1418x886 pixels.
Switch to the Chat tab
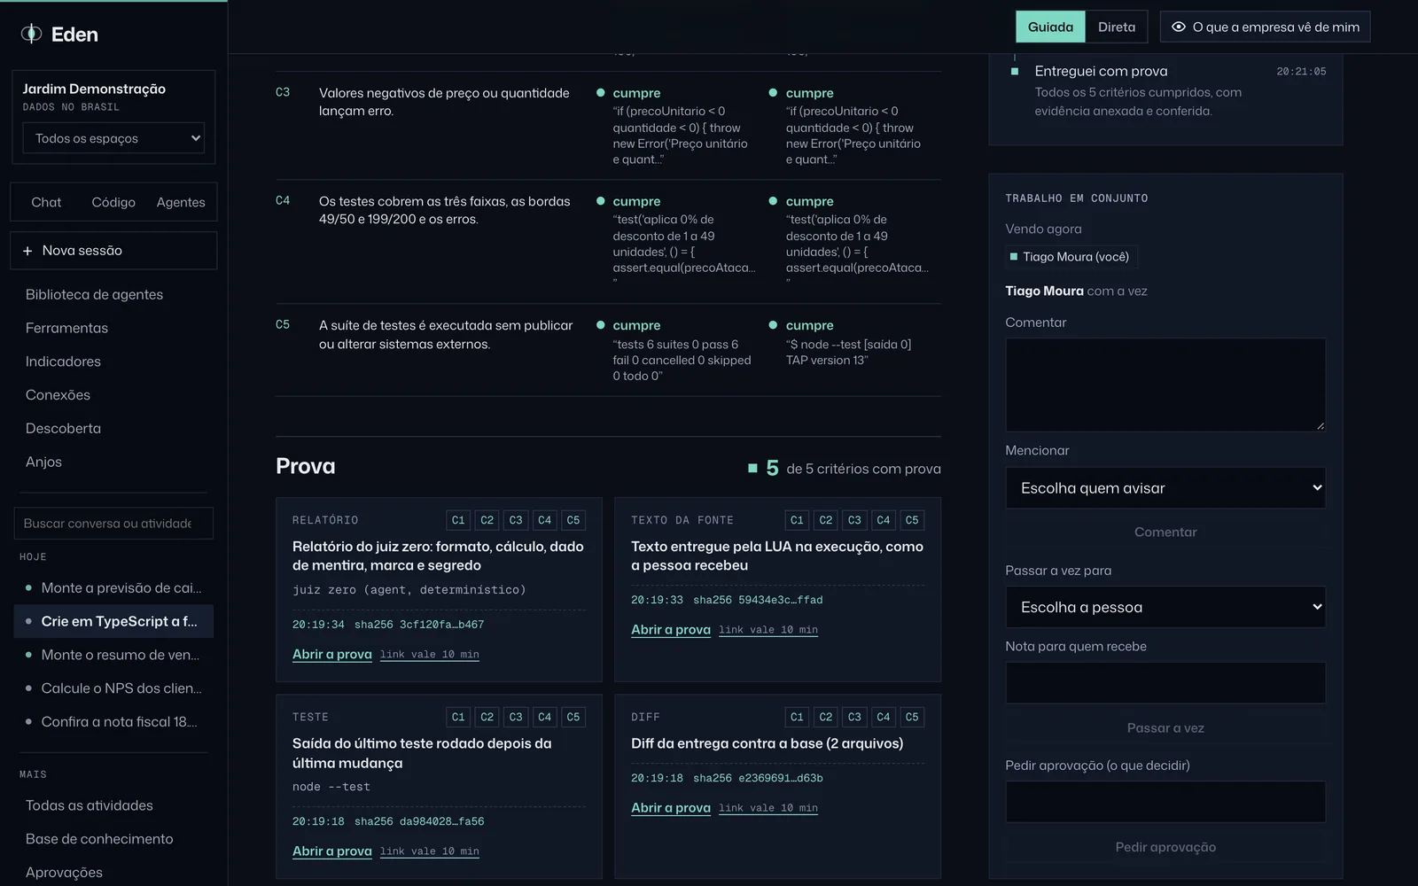46,202
